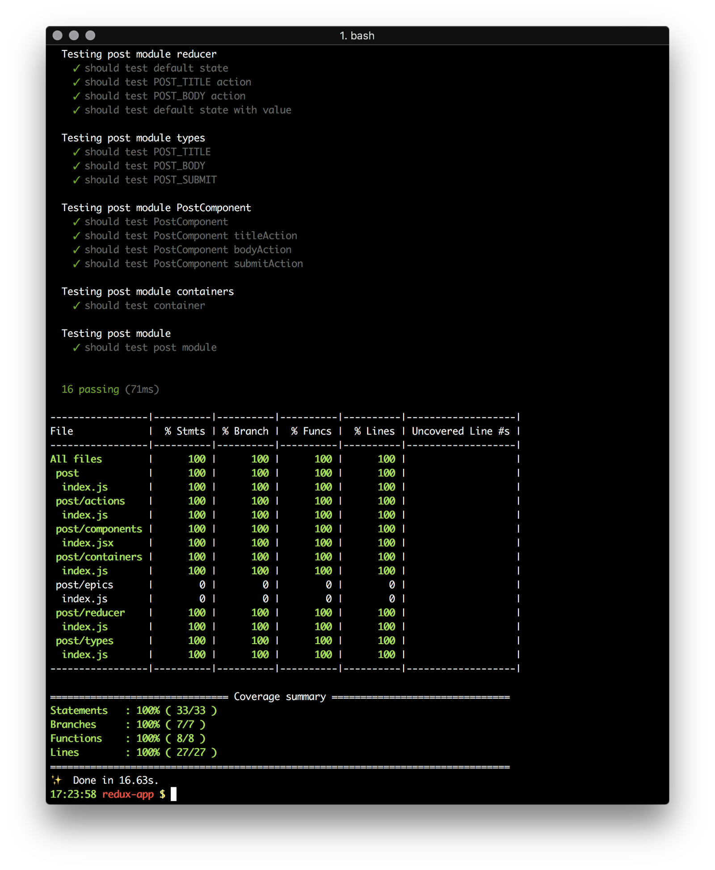Click the '1. bash' window title
The width and height of the screenshot is (715, 870).
pyautogui.click(x=357, y=36)
